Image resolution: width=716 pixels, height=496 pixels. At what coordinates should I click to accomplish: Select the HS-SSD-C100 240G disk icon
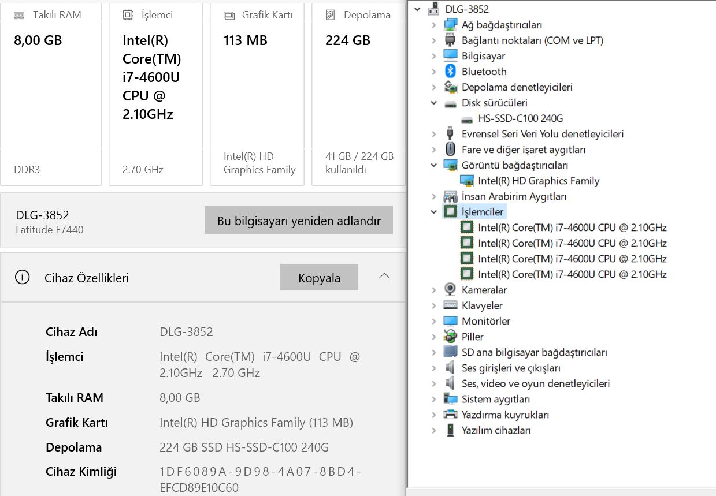(x=468, y=118)
